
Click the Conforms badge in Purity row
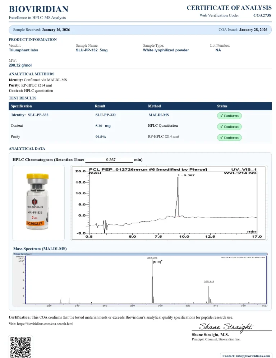[229, 138]
